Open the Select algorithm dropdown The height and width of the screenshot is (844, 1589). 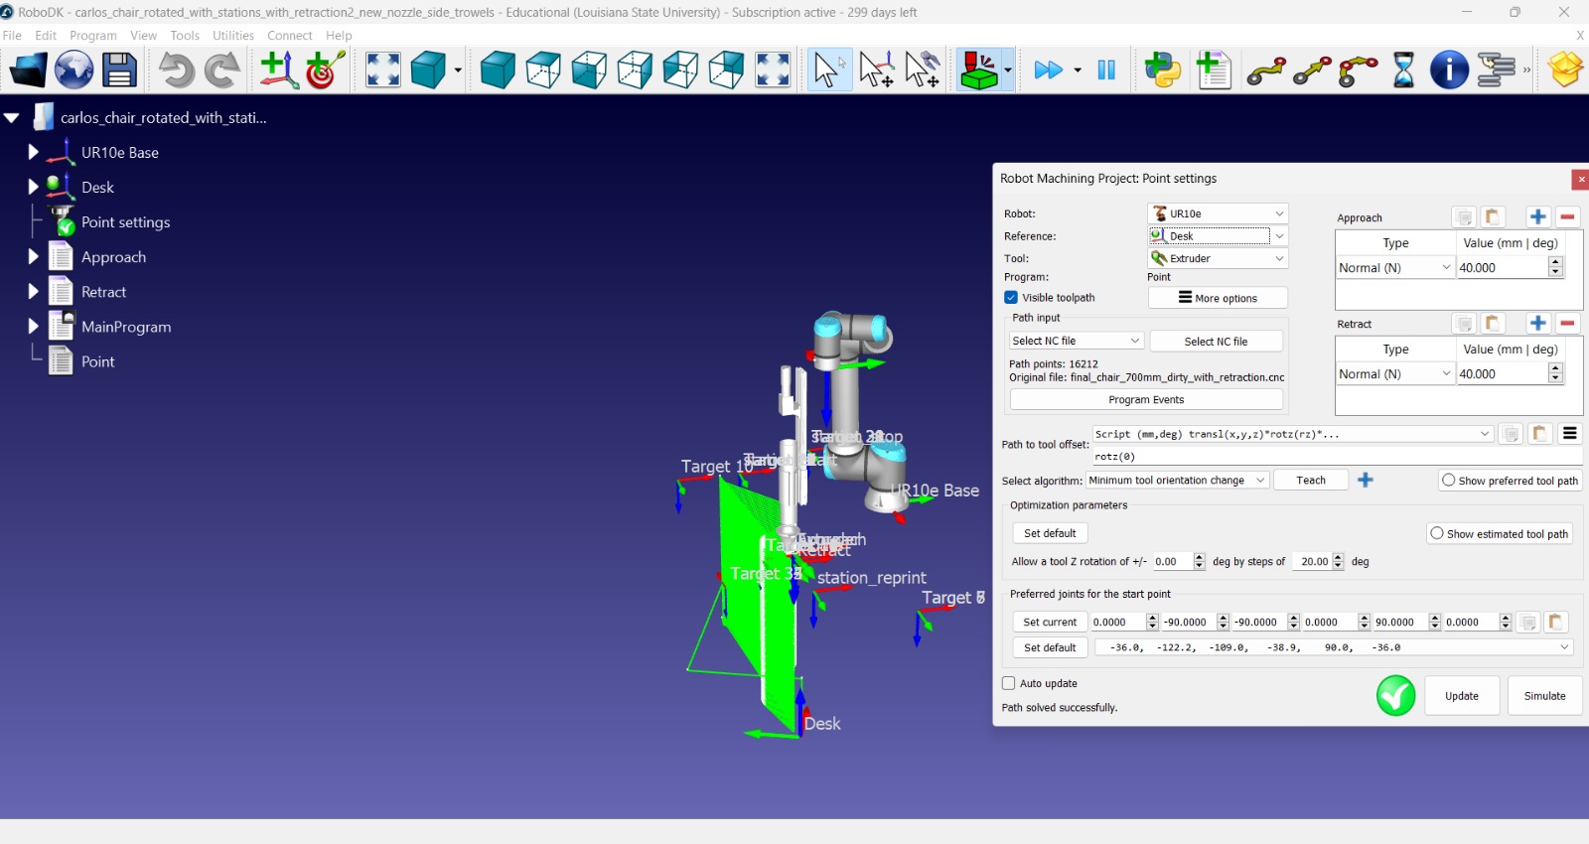tap(1177, 481)
